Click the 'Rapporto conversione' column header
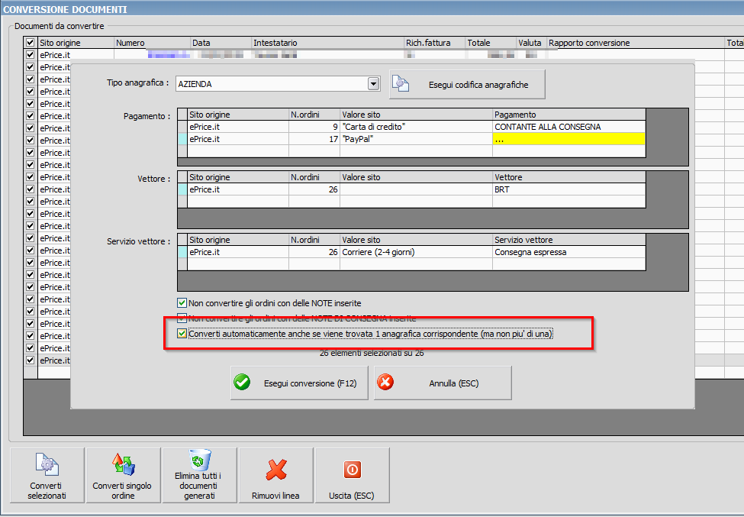This screenshot has height=517, width=744. point(636,43)
